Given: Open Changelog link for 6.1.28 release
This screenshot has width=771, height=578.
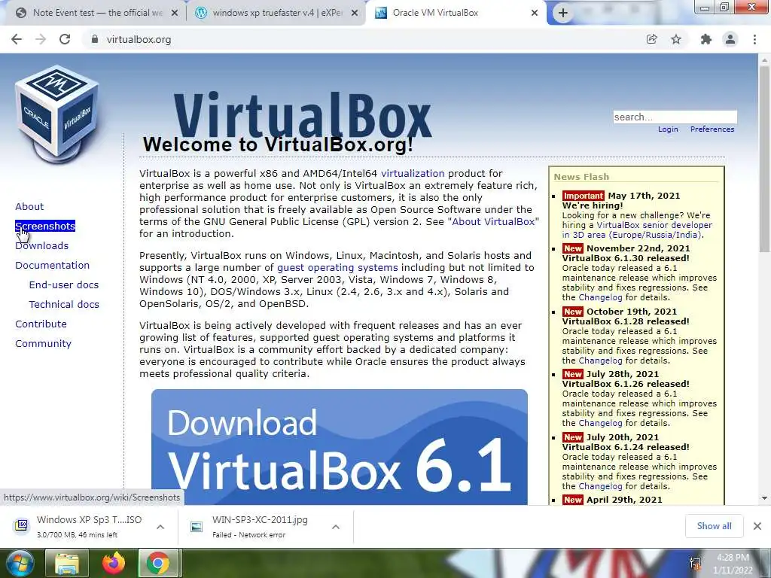Looking at the screenshot, I should 600,360.
